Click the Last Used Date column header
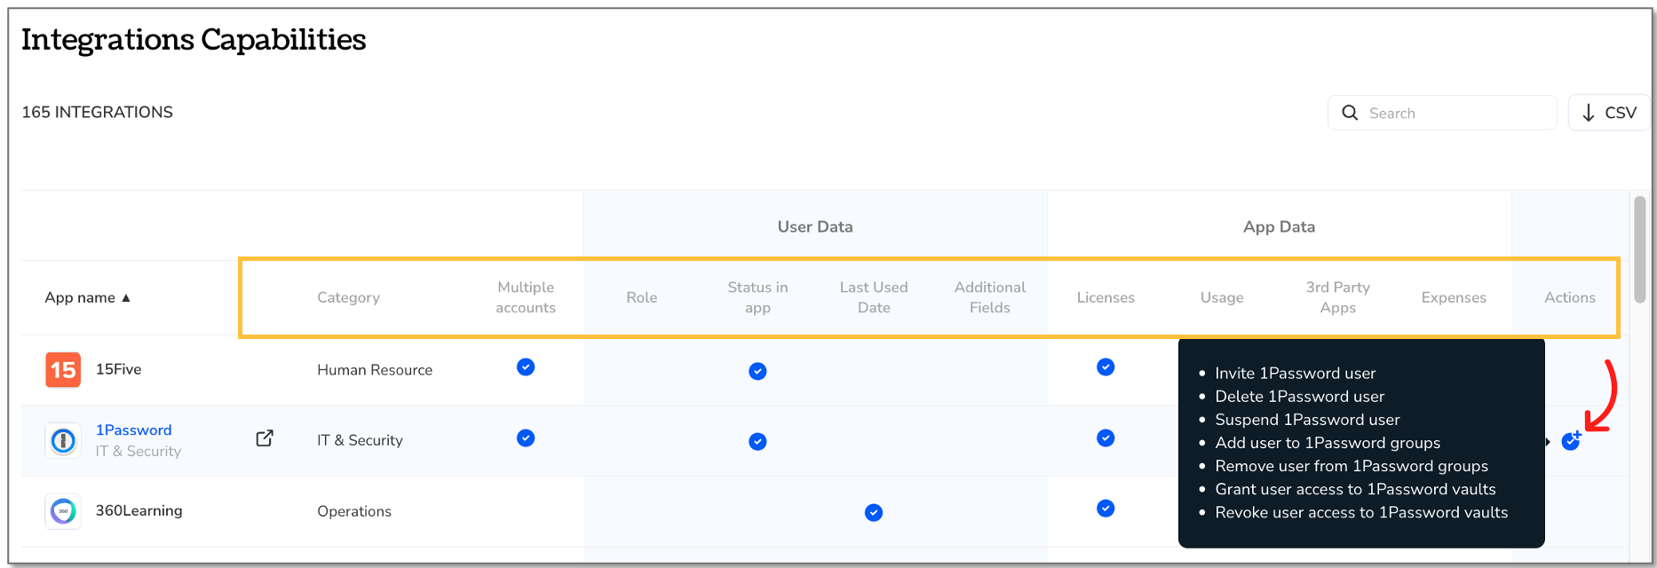This screenshot has width=1657, height=568. pyautogui.click(x=874, y=297)
